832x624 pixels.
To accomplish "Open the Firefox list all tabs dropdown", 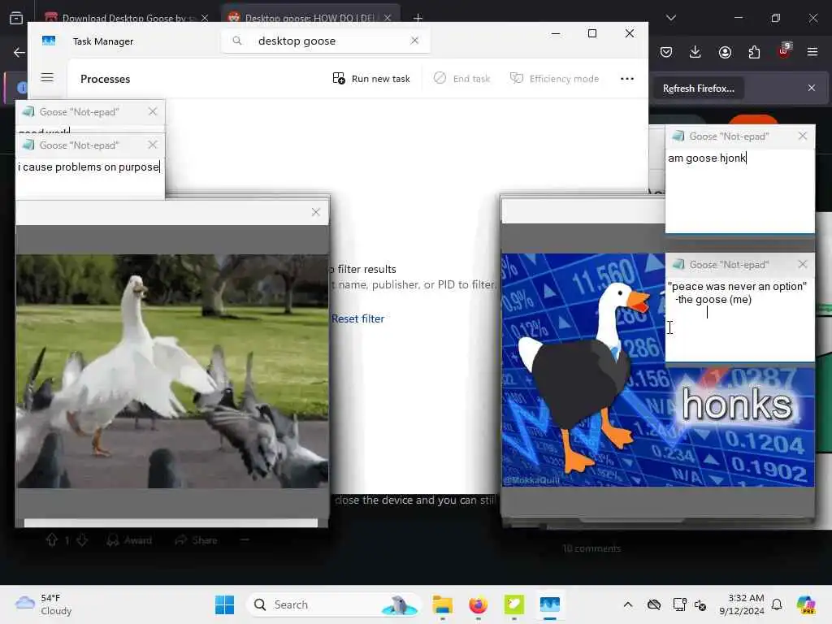I will (670, 18).
